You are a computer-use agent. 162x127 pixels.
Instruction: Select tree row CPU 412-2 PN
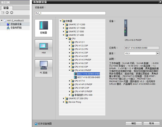pyautogui.click(x=81, y=49)
